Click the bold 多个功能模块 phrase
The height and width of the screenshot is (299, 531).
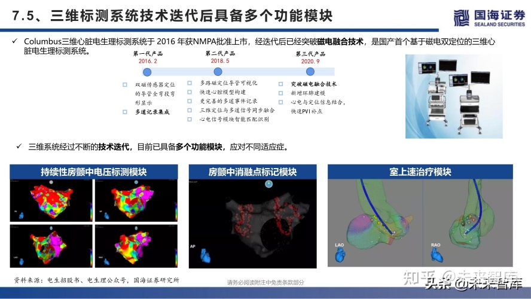[x=199, y=147]
